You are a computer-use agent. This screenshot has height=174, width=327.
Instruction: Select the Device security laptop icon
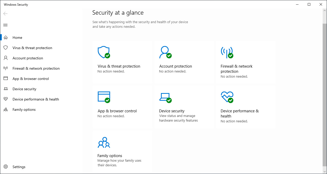click(x=165, y=97)
